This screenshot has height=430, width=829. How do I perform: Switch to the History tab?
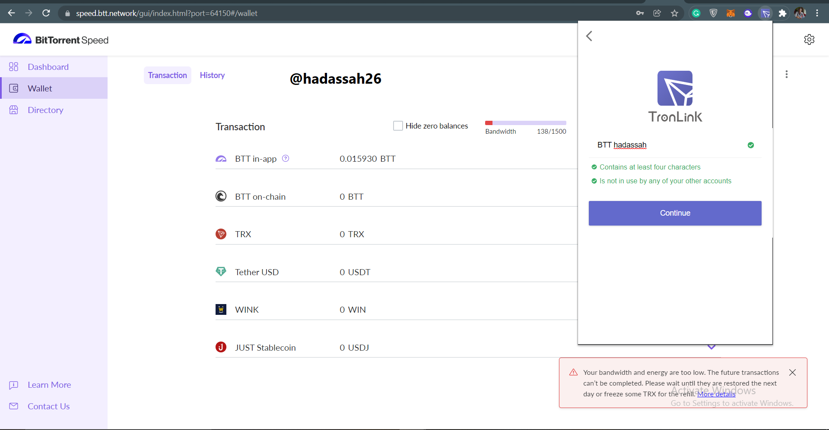(x=212, y=75)
